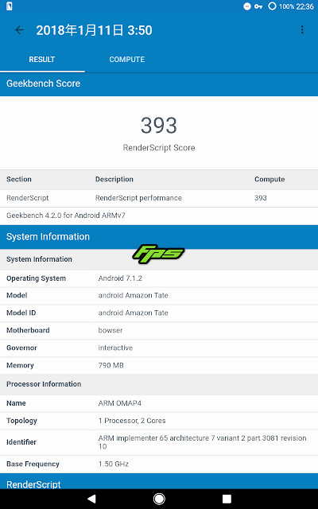Image resolution: width=318 pixels, height=509 pixels.
Task: Tap the 393 compute value cell
Action: 261,198
